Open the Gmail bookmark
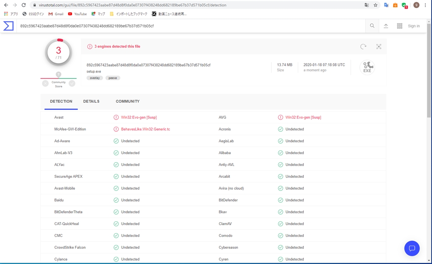Image resolution: width=432 pixels, height=264 pixels. (x=56, y=14)
